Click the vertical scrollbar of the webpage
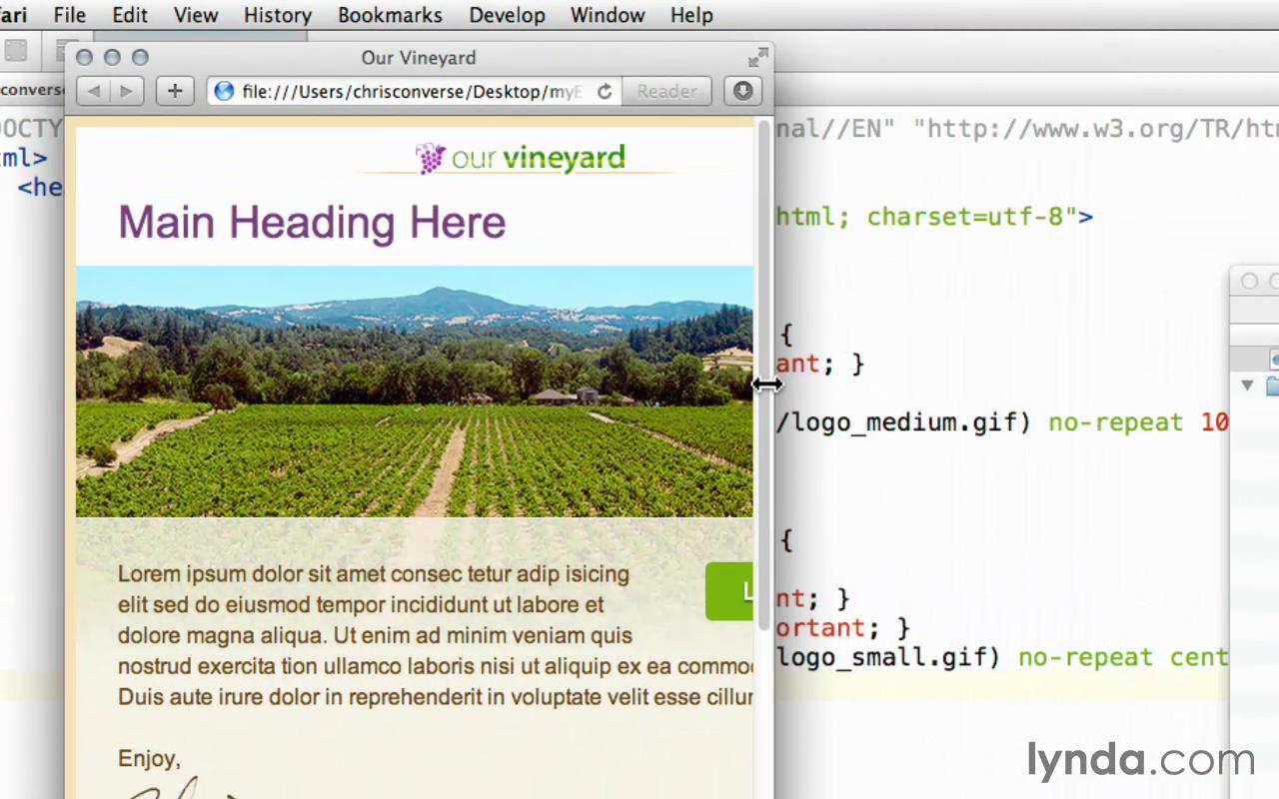The height and width of the screenshot is (799, 1279). coord(764,300)
